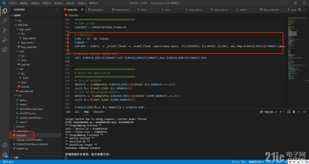Open the Explorer view in activity bar
Screen dimensions: 309x164
coord(5,11)
